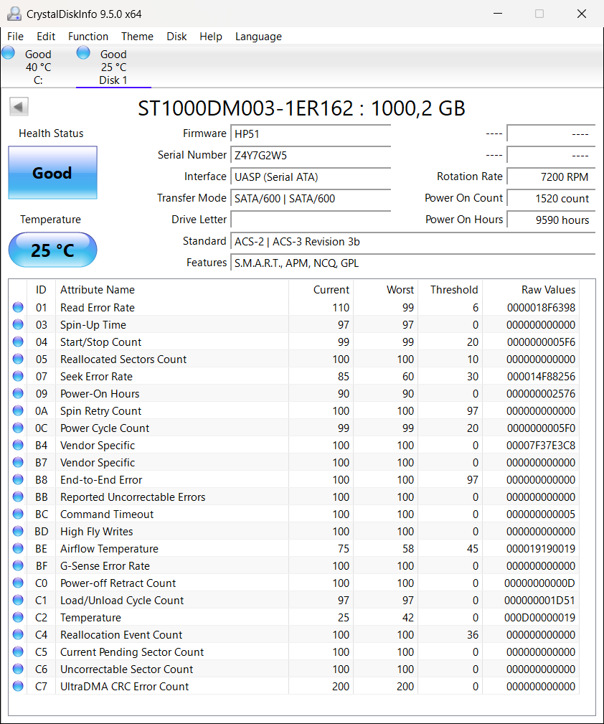Click the blue status dot beside Read Error Rate
604x724 pixels.
(17, 307)
